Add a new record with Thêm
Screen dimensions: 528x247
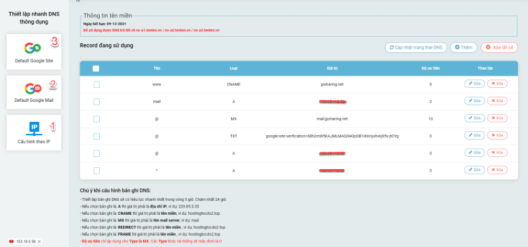click(463, 47)
